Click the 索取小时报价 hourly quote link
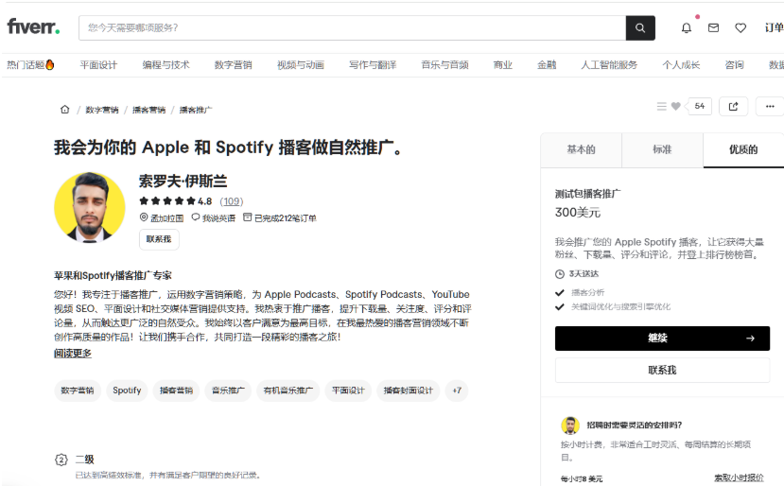 [x=739, y=478]
